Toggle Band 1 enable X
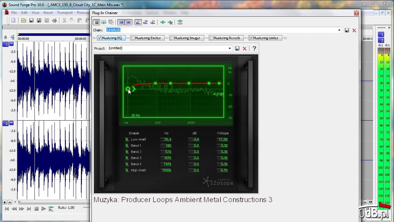394x222 pixels. [x=127, y=146]
